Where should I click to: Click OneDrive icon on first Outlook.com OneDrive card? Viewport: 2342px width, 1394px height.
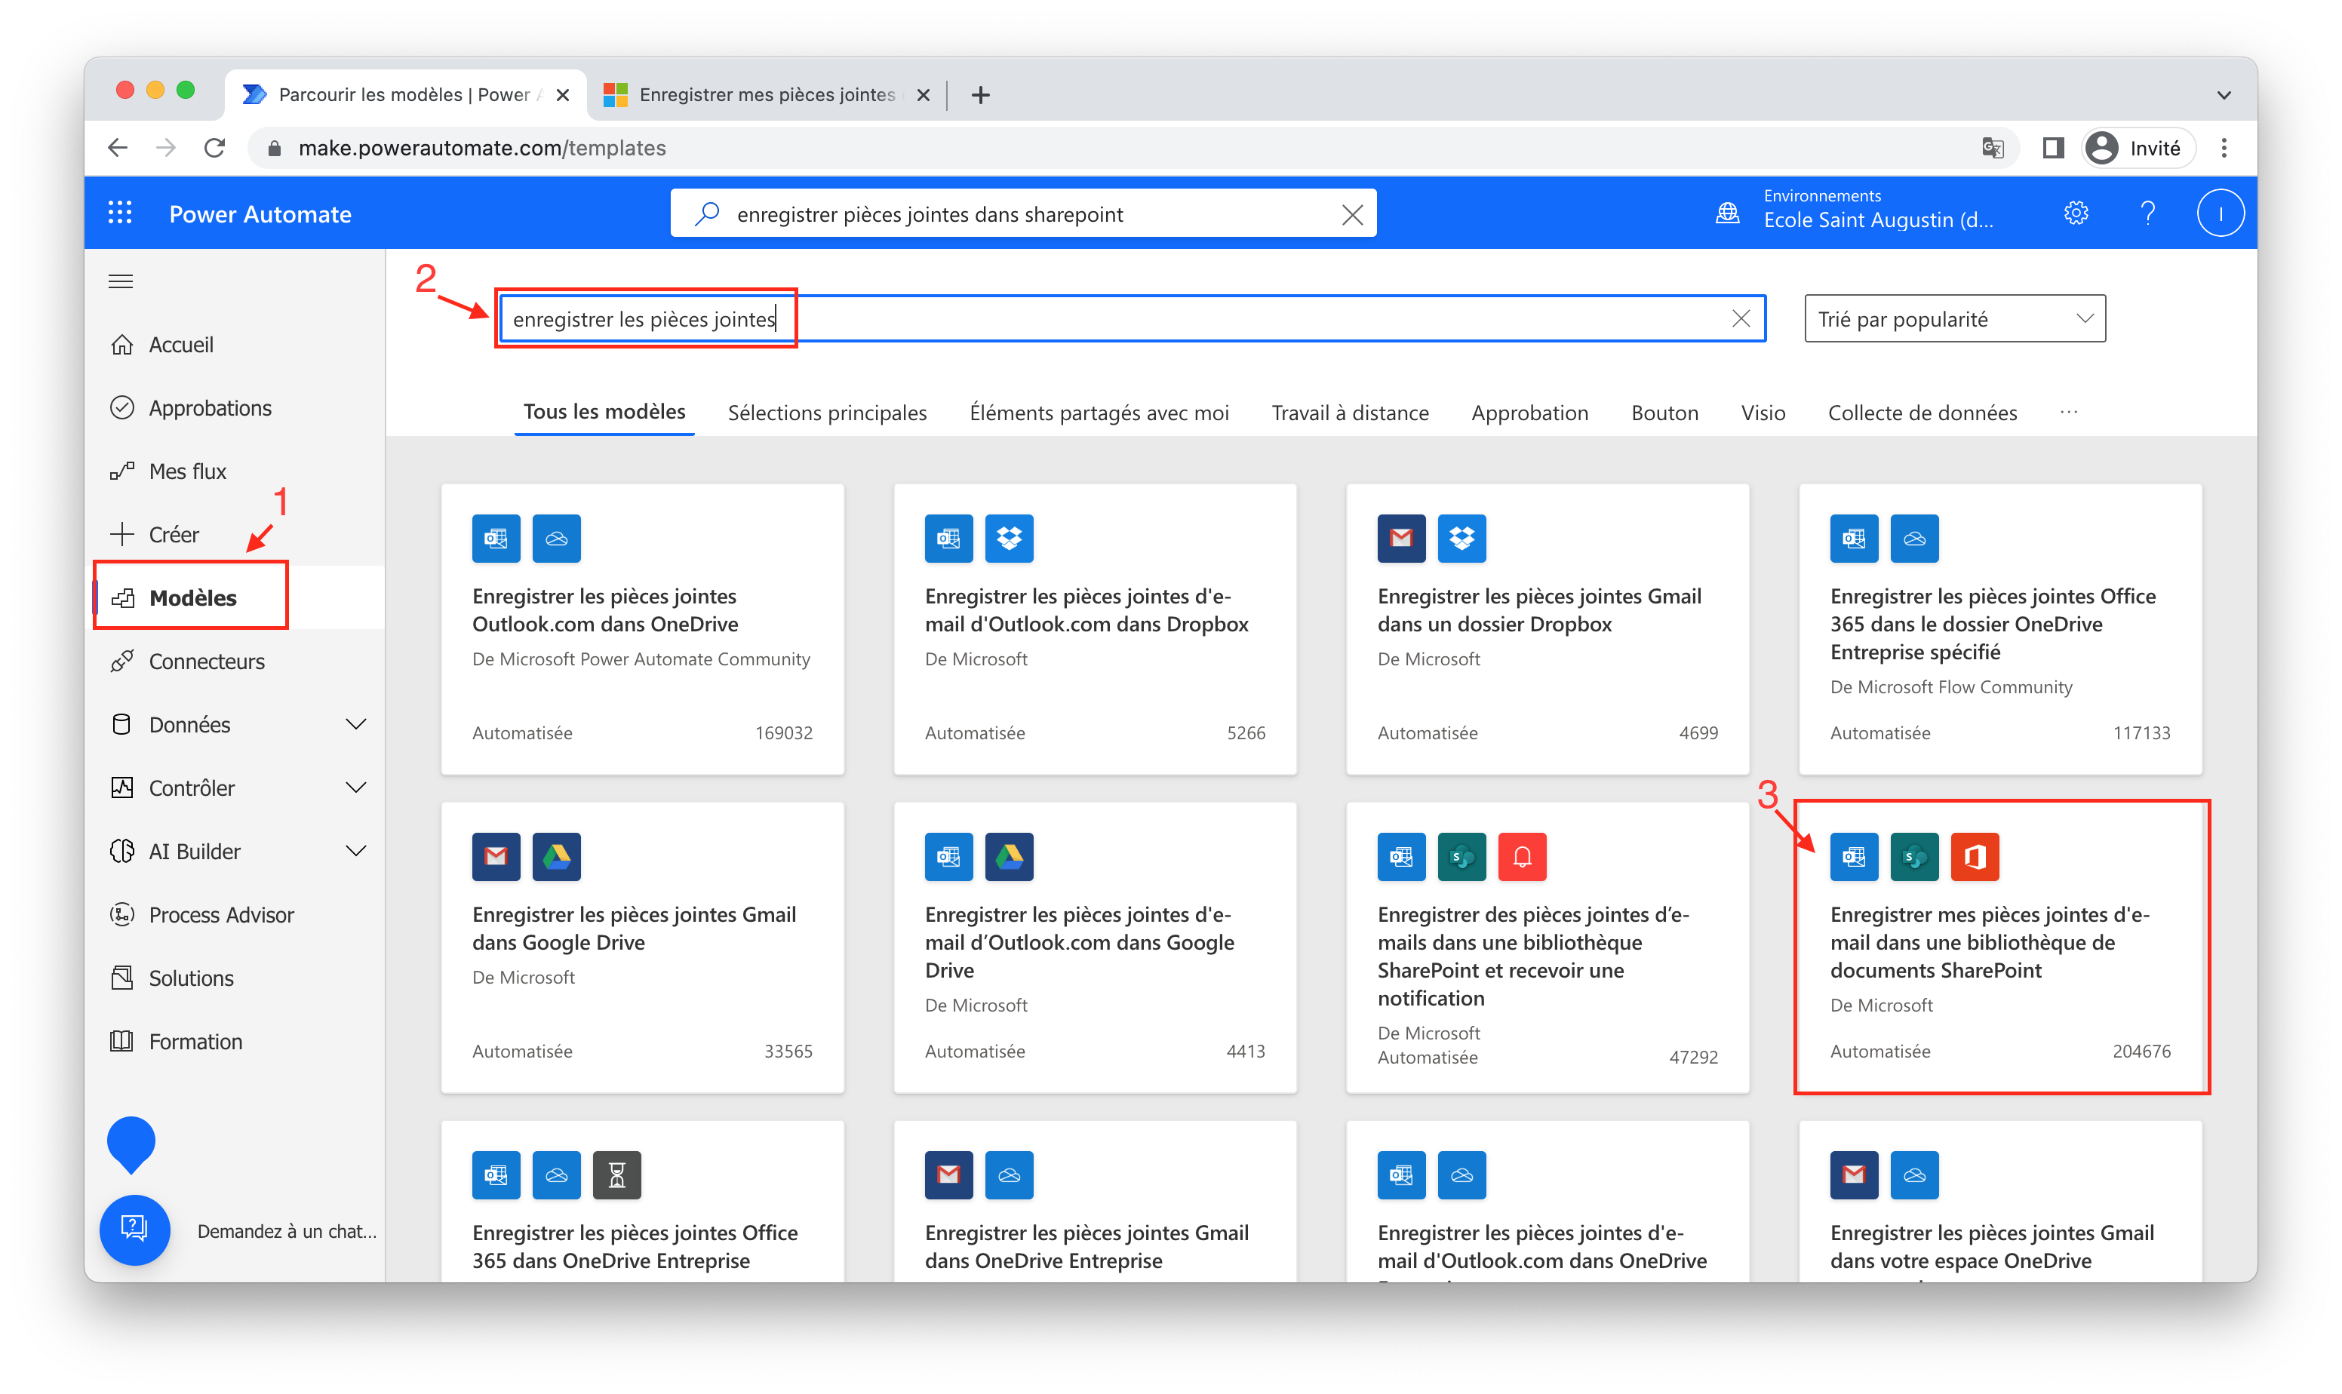coord(556,539)
